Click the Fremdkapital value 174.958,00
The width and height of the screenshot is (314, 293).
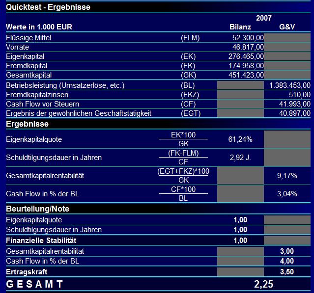point(246,66)
